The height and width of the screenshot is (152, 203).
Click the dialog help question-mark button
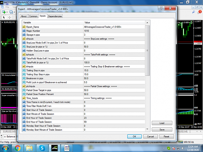pyautogui.click(x=161, y=8)
